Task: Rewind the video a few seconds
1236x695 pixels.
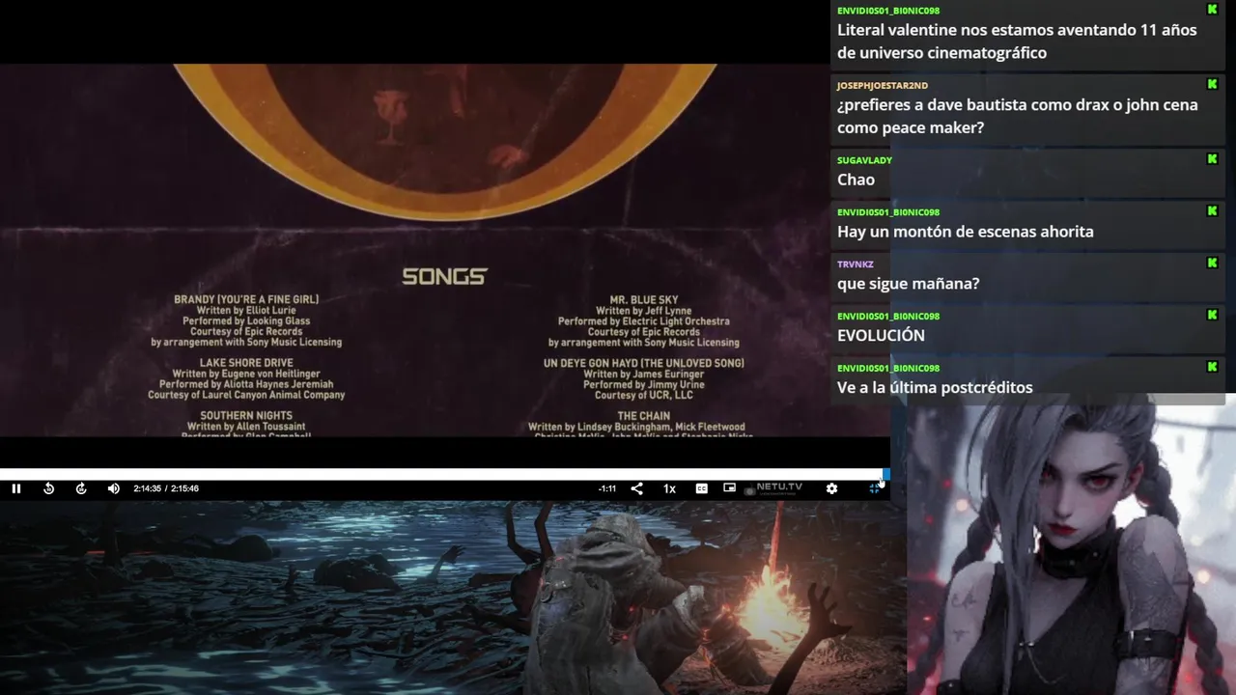Action: click(48, 488)
